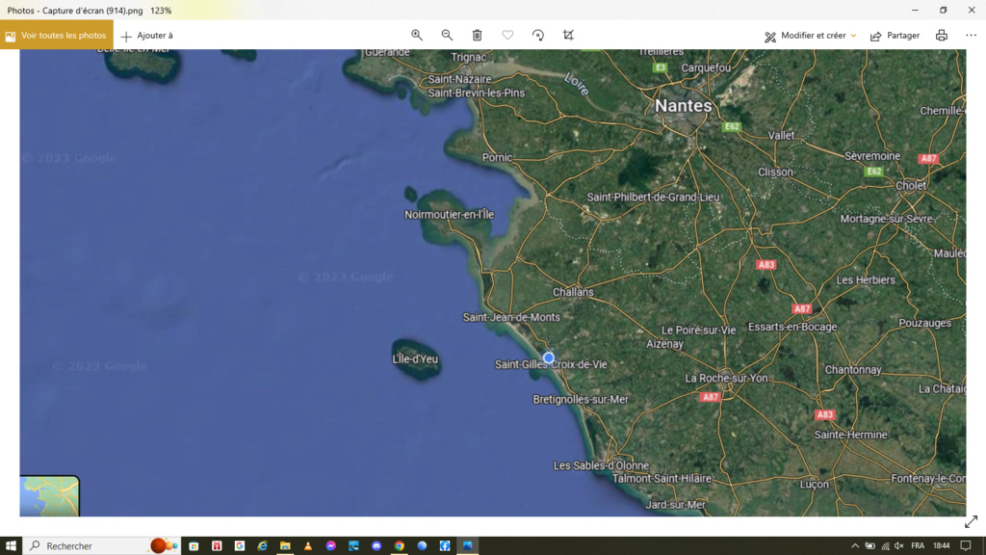Click the muted volume speaker icon
The image size is (986, 555).
(899, 545)
